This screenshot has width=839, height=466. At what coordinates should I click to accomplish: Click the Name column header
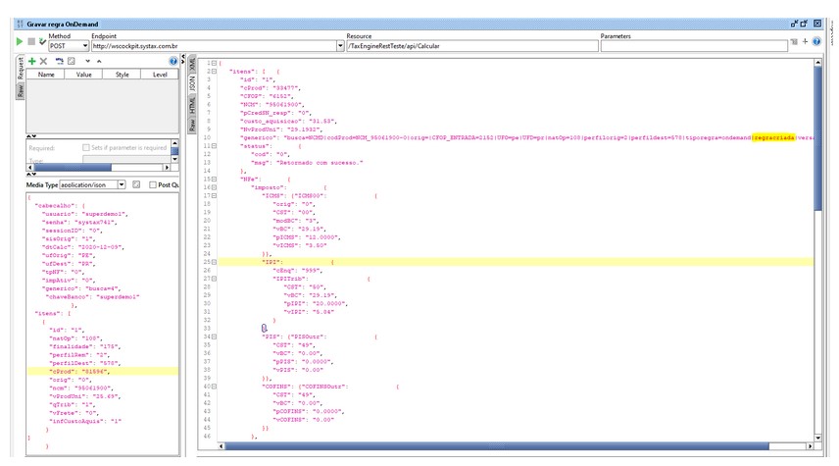point(46,75)
